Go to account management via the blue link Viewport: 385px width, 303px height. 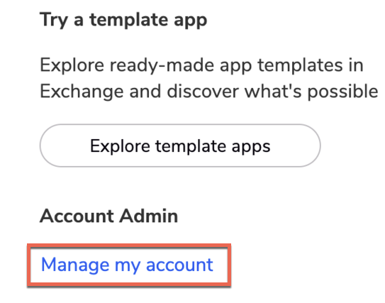pos(127,265)
